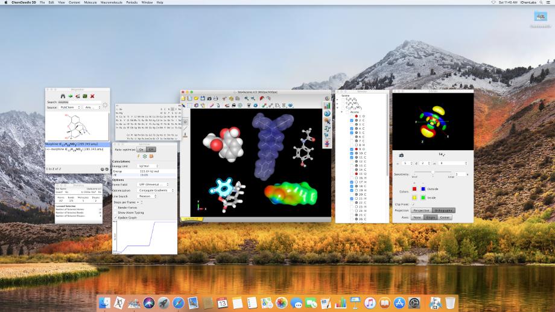Click the print icon in main toolbar

coord(215,98)
